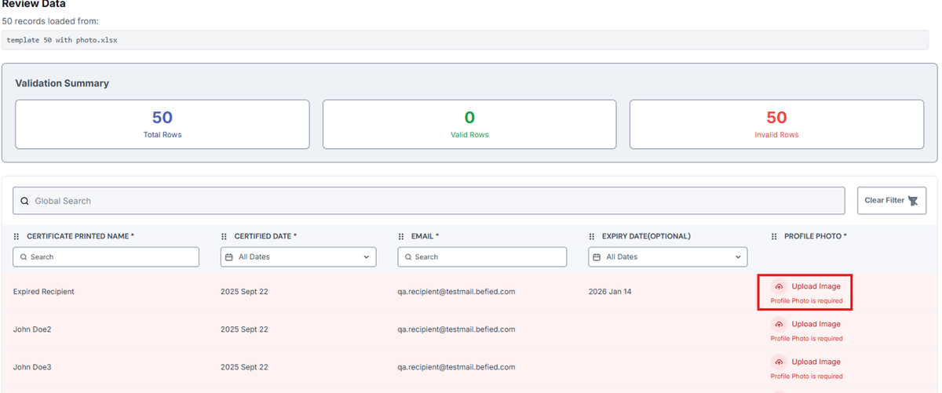This screenshot has width=942, height=393.
Task: Click the Certificate Printed Name column header
Action: [x=80, y=236]
